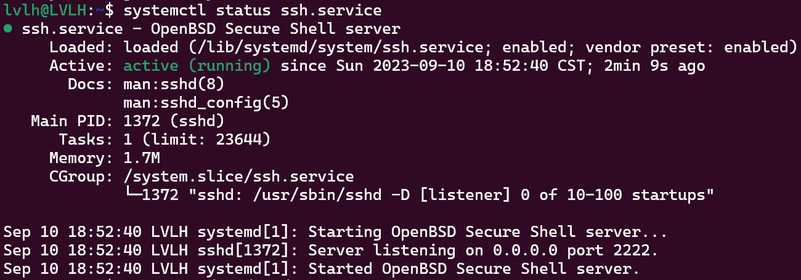Click the lvlh@LVLH shell prompt
Screen dimensions: 801x280
[44, 10]
